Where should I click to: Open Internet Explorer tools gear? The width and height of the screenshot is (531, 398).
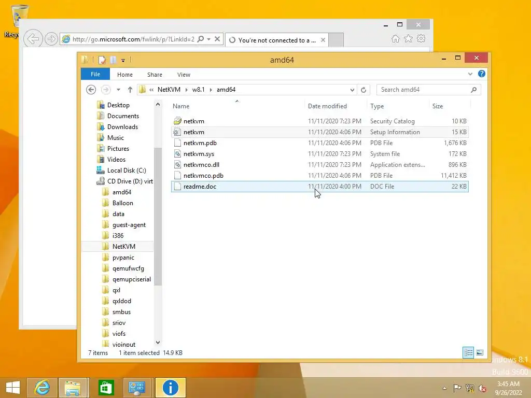pos(421,38)
